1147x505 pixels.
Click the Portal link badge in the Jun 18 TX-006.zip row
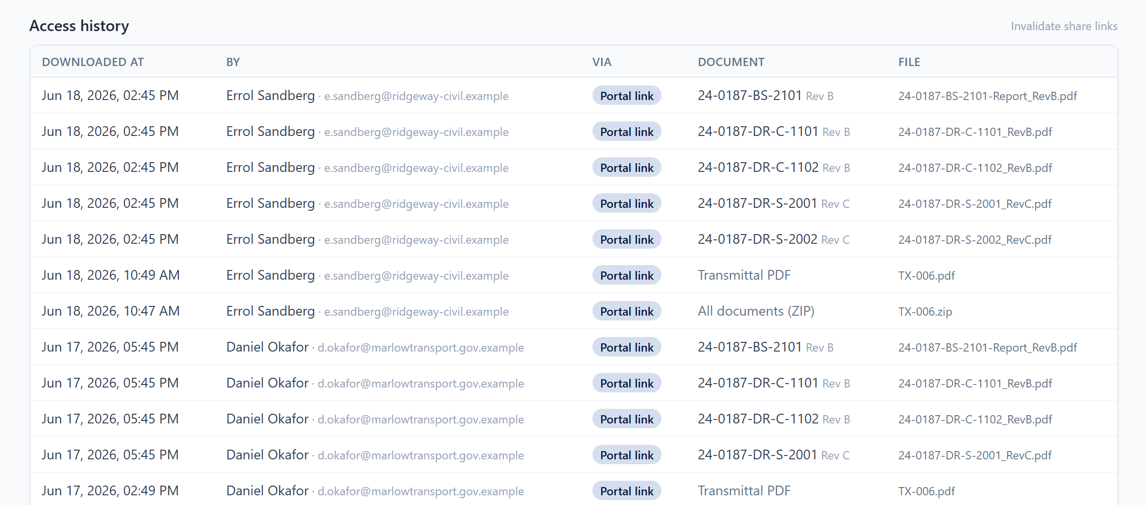[626, 311]
